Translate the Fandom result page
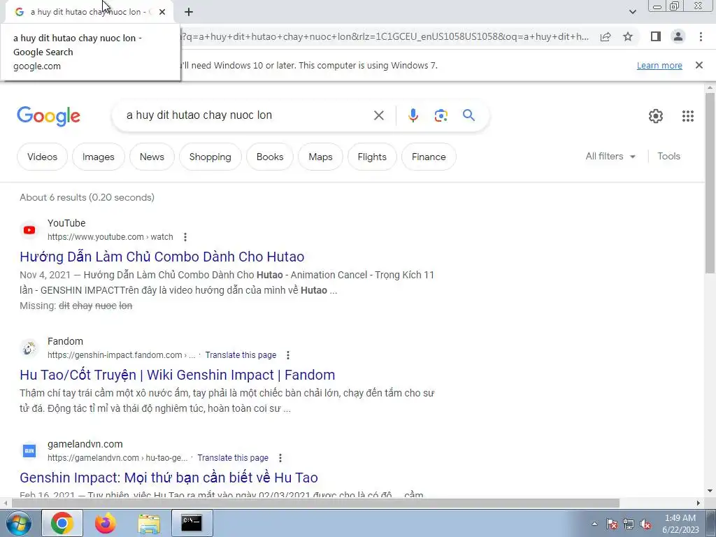Viewport: 716px width, 537px height. [x=241, y=355]
